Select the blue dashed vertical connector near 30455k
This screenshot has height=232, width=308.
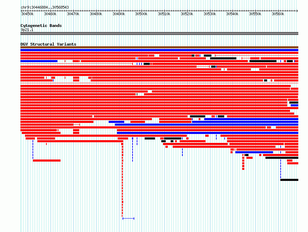coord(33,149)
